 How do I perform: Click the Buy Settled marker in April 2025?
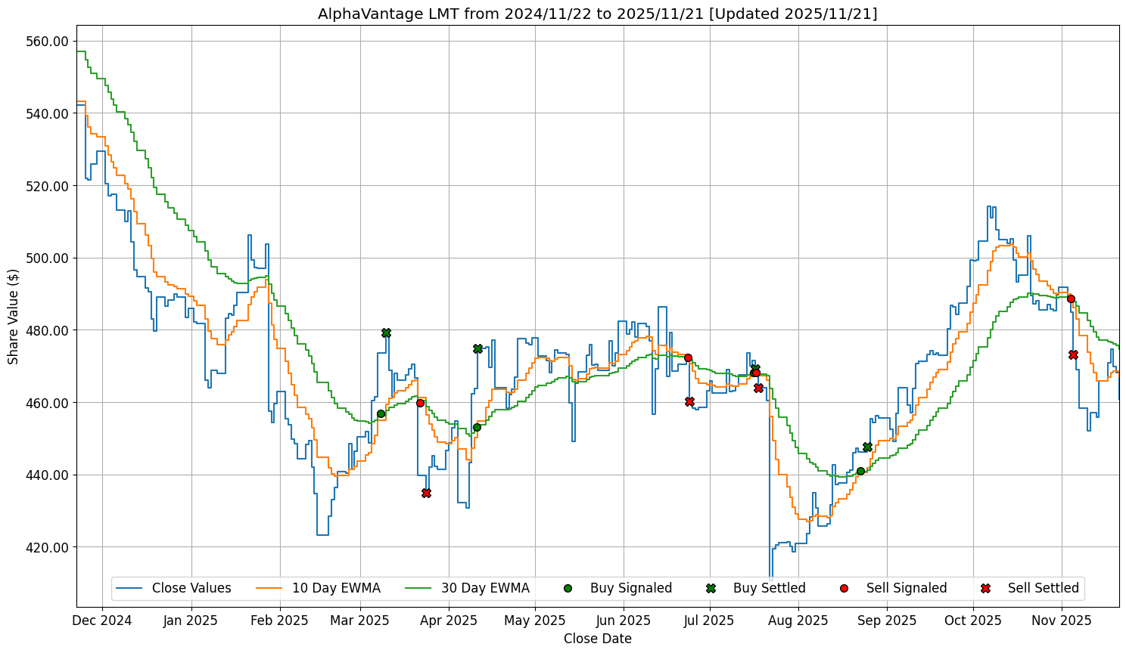477,348
